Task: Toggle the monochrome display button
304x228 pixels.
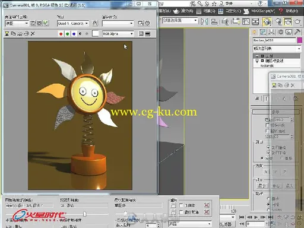Action: 87,34
